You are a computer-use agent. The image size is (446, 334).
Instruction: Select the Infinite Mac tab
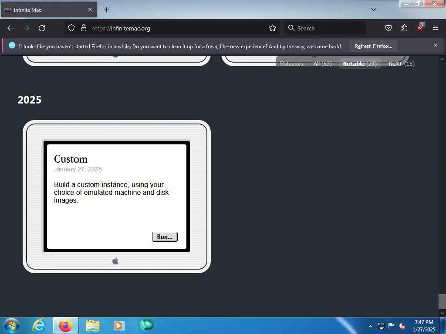click(49, 10)
